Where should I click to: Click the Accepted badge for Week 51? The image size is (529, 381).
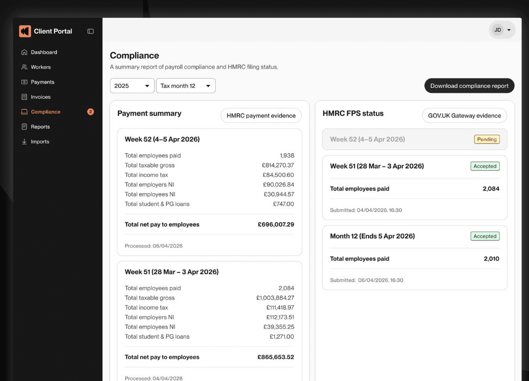point(485,166)
